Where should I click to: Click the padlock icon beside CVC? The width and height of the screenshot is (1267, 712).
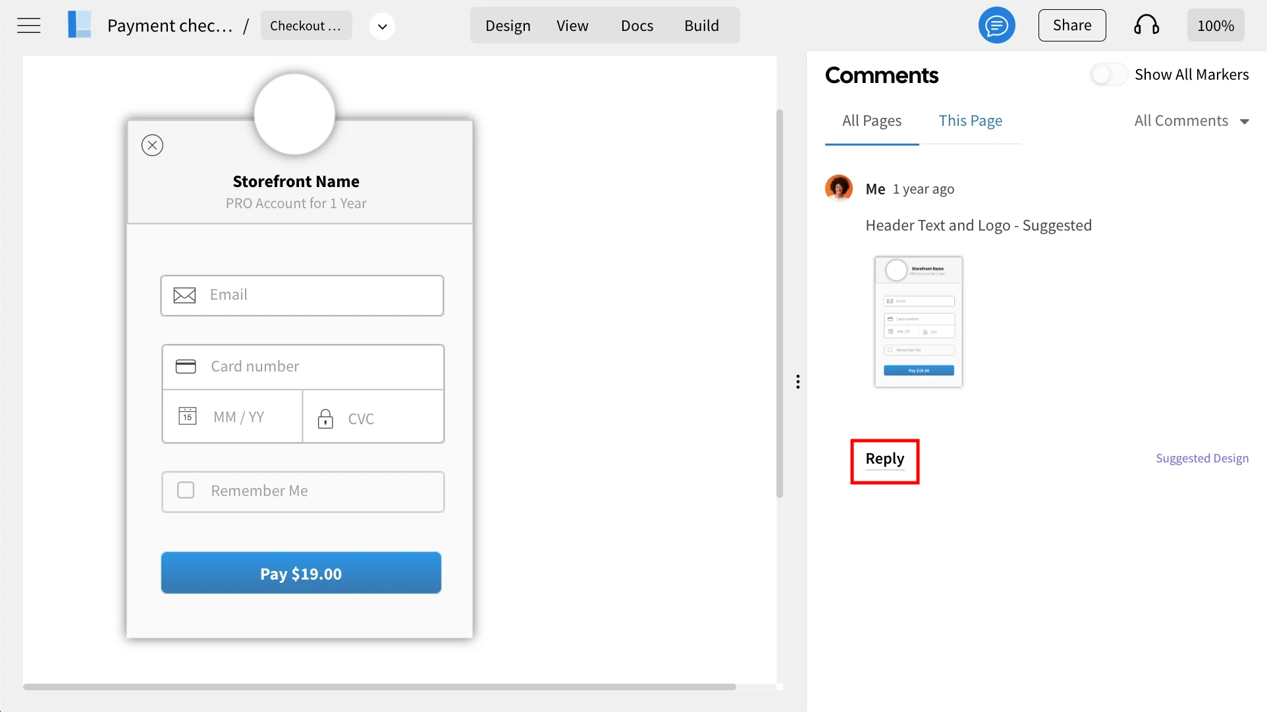(x=325, y=418)
